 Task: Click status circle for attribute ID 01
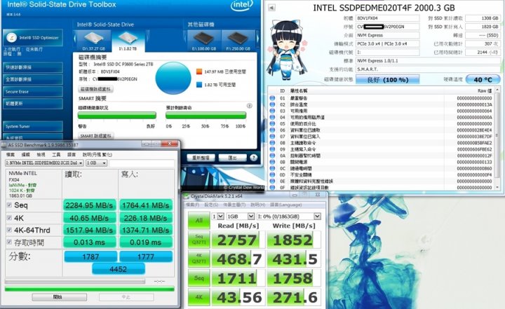point(272,98)
